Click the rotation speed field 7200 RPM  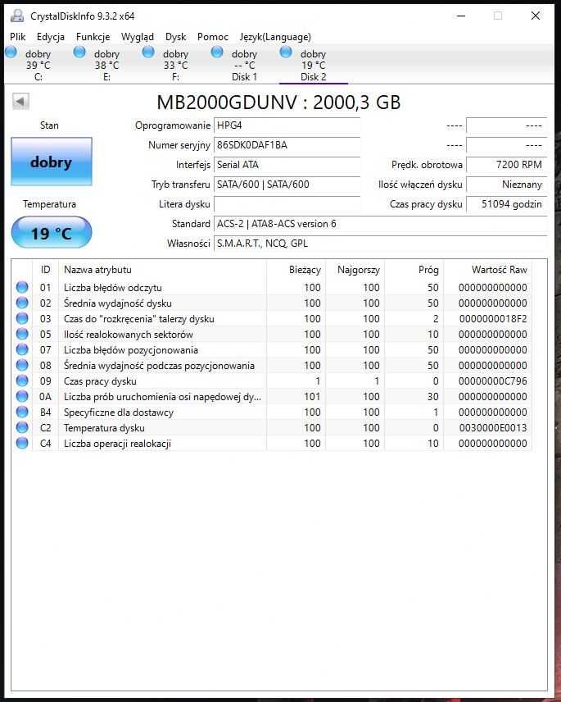[x=506, y=165]
